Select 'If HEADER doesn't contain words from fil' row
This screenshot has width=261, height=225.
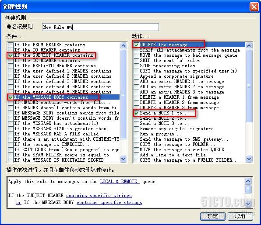point(67,107)
